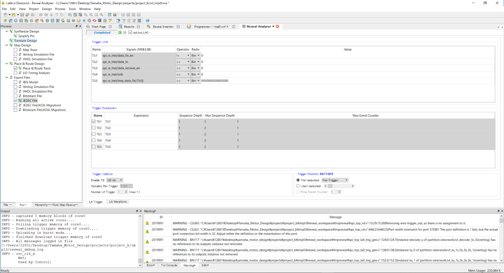Click the Start Page tab icon
Viewport: 504px width, 273px height.
pos(88,26)
